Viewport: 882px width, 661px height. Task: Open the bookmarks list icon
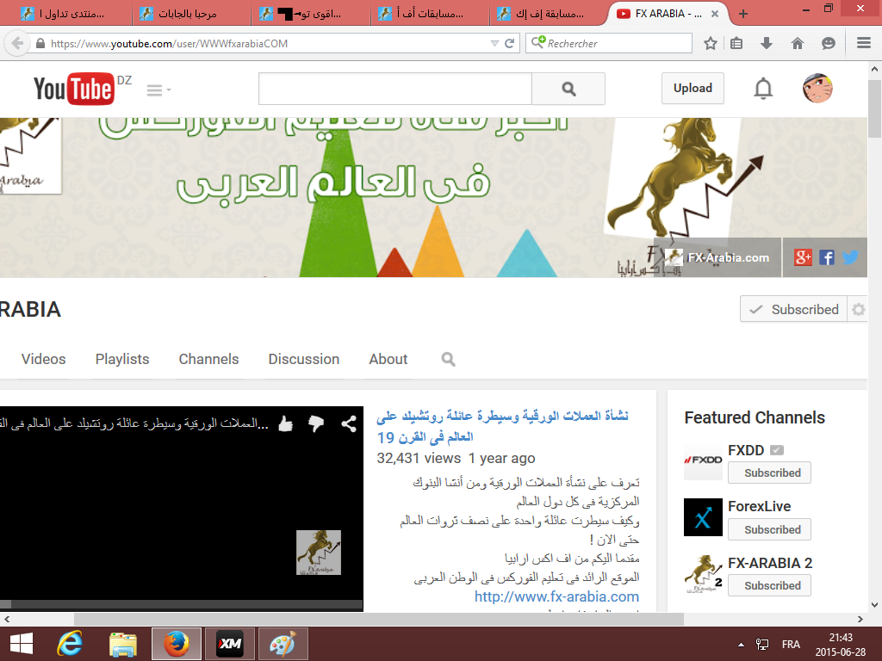[736, 43]
